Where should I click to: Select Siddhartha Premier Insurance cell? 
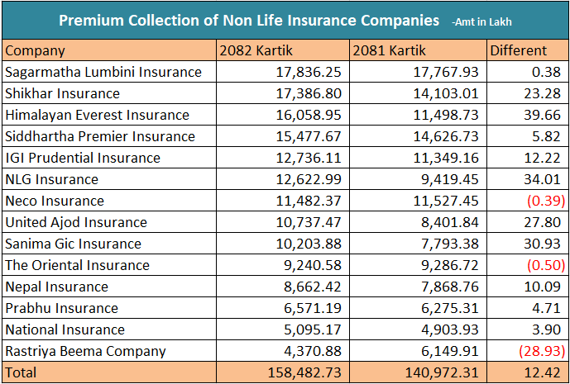(x=100, y=136)
